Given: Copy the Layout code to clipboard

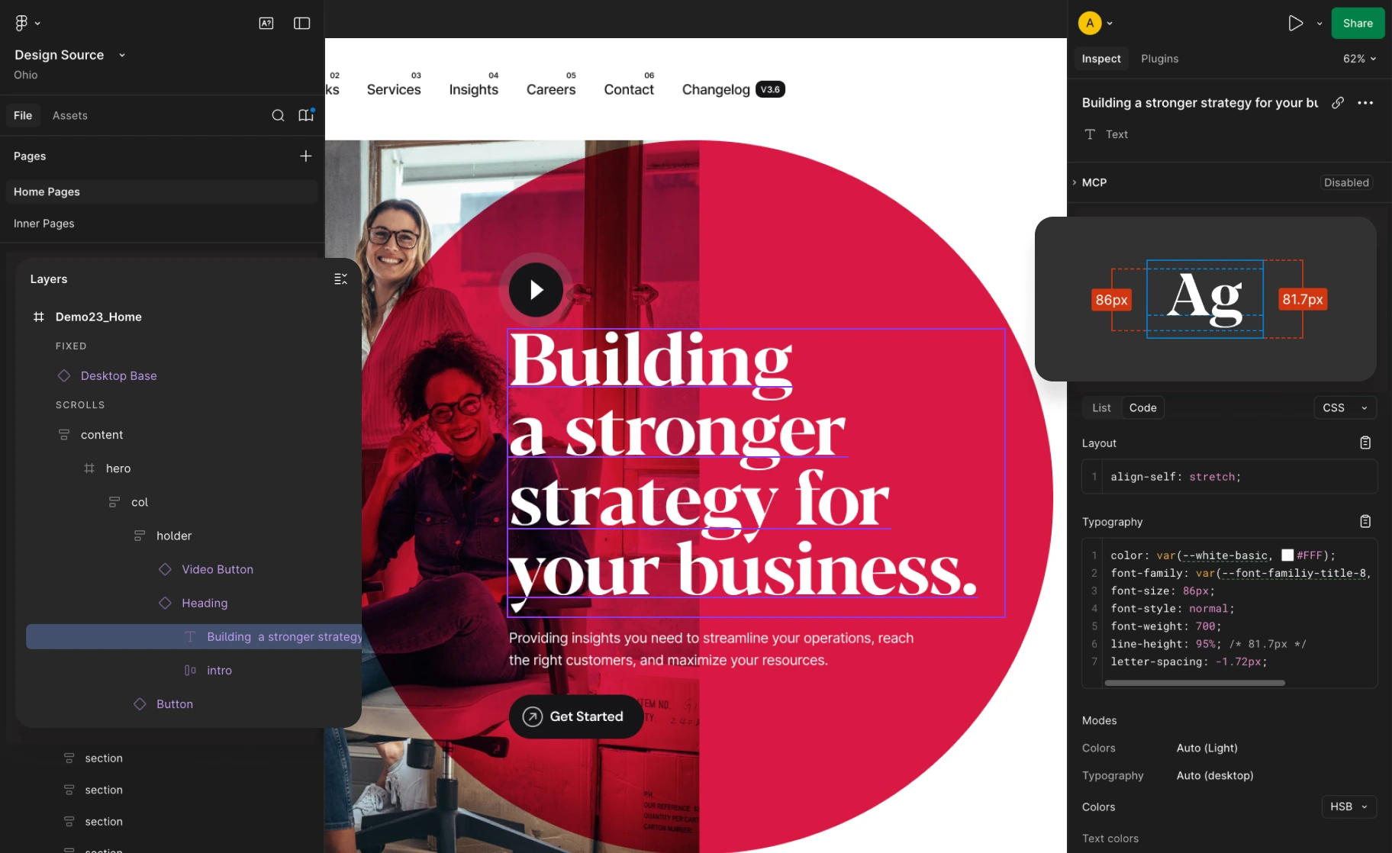Looking at the screenshot, I should 1365,443.
